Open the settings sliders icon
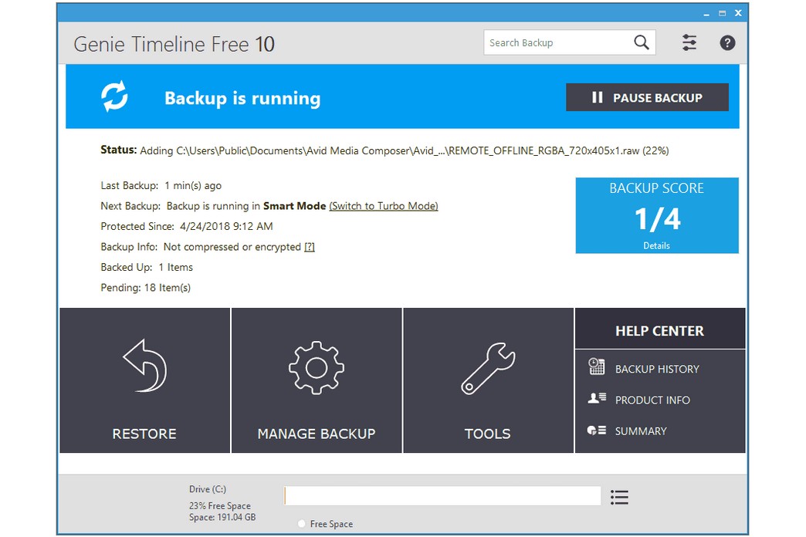The height and width of the screenshot is (537, 806). point(689,43)
